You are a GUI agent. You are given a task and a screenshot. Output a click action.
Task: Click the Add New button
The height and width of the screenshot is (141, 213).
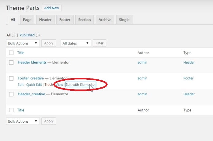pyautogui.click(x=52, y=8)
